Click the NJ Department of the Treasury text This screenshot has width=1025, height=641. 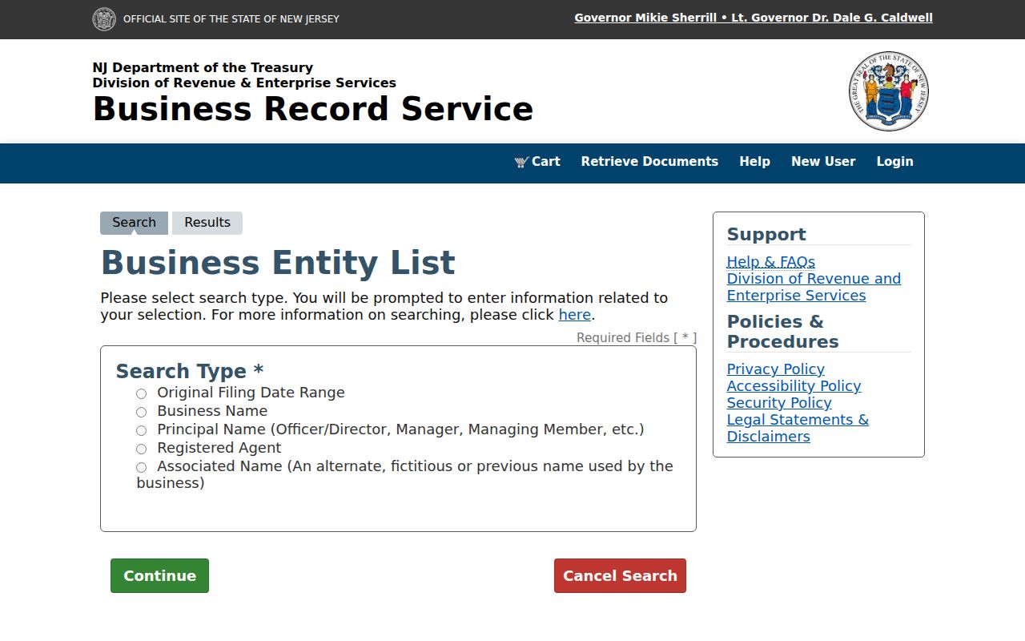(203, 68)
